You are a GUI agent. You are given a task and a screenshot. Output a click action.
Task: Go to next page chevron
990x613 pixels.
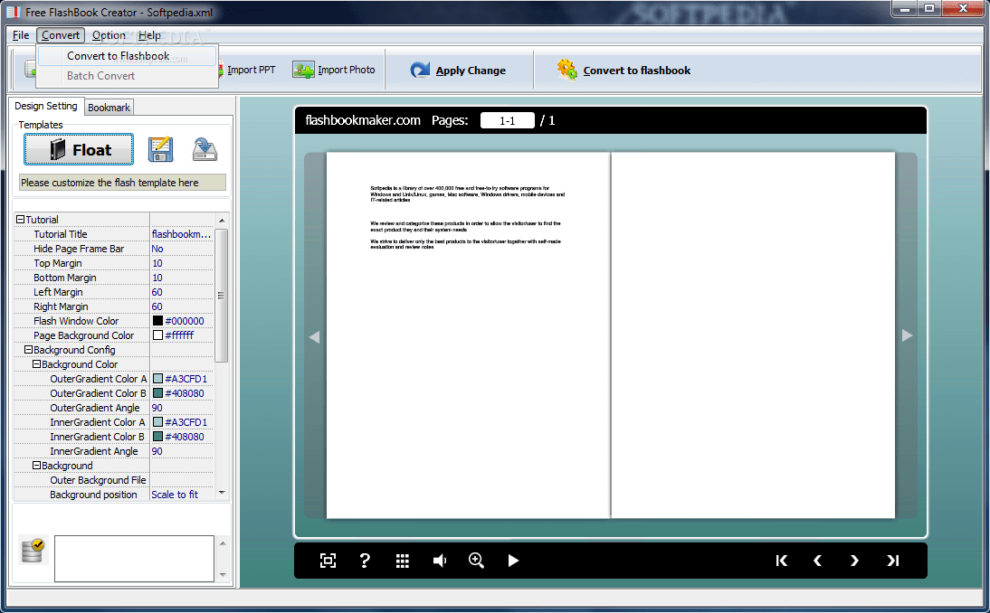(x=854, y=561)
